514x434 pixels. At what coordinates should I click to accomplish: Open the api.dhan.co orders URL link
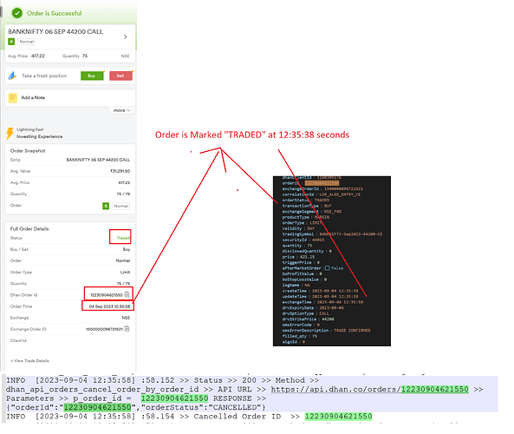(x=370, y=390)
